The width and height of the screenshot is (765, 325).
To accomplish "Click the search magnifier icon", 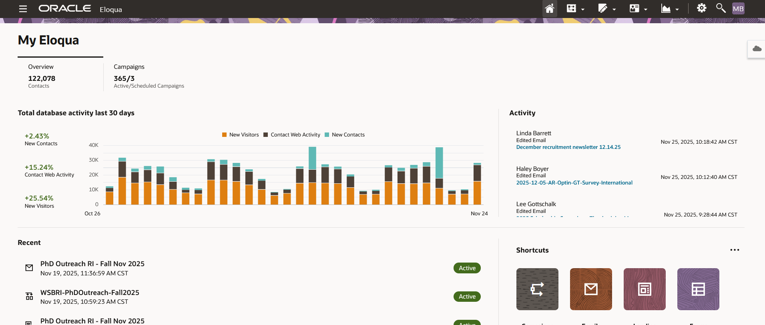I will click(721, 8).
